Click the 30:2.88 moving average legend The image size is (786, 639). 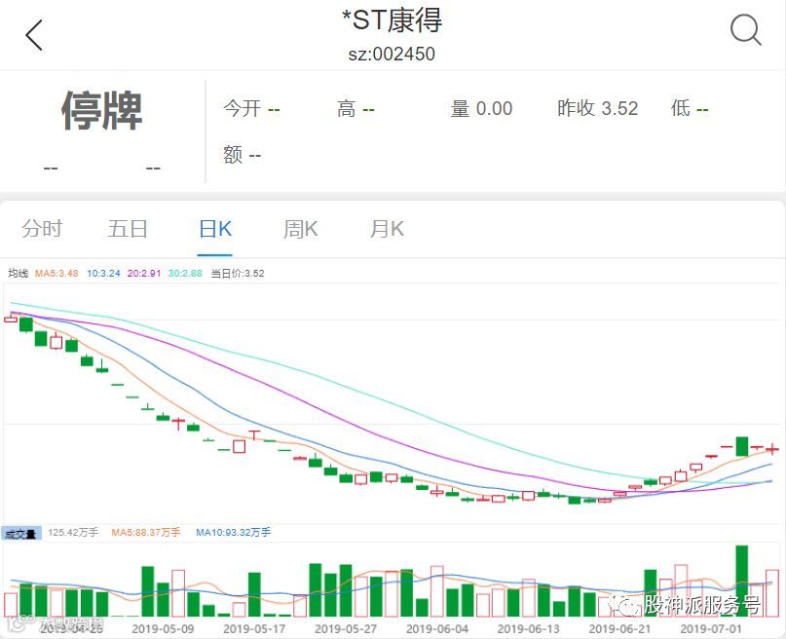pyautogui.click(x=185, y=273)
